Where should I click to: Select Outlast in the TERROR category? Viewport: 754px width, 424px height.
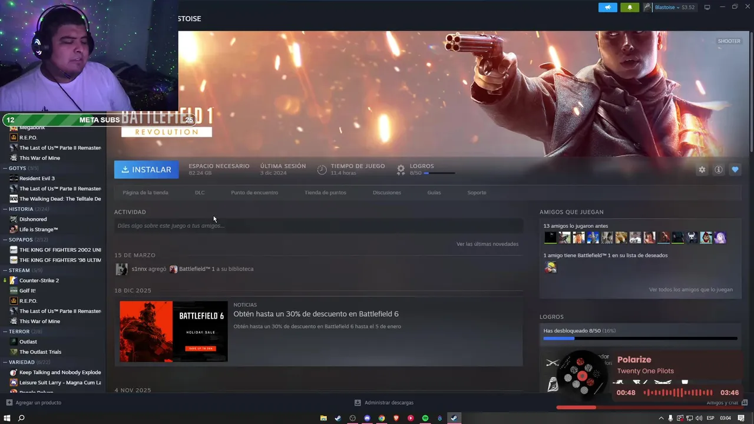28,342
